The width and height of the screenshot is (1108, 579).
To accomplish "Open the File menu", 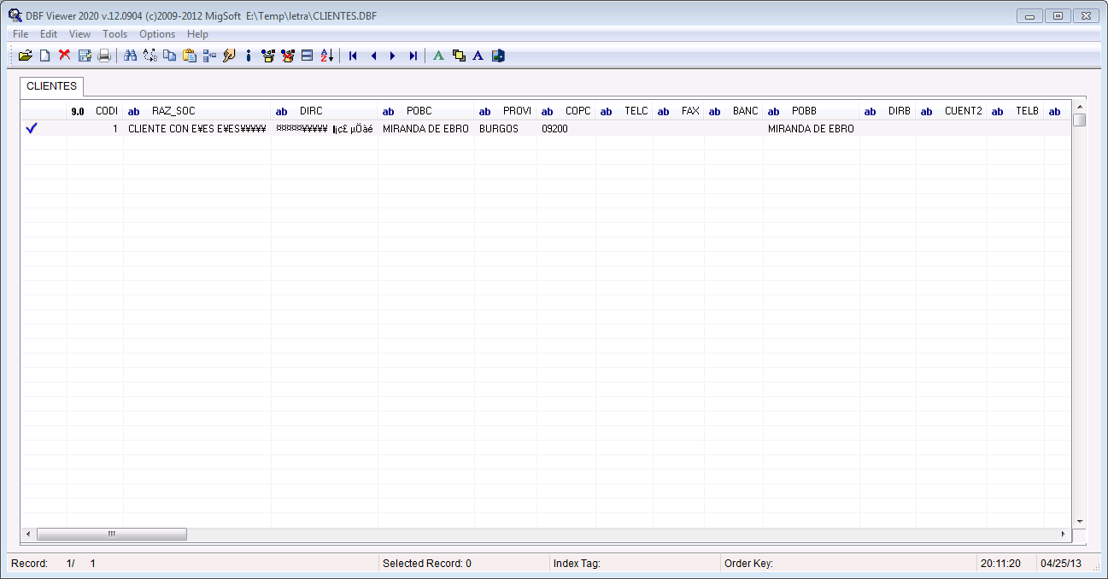I will [21, 34].
